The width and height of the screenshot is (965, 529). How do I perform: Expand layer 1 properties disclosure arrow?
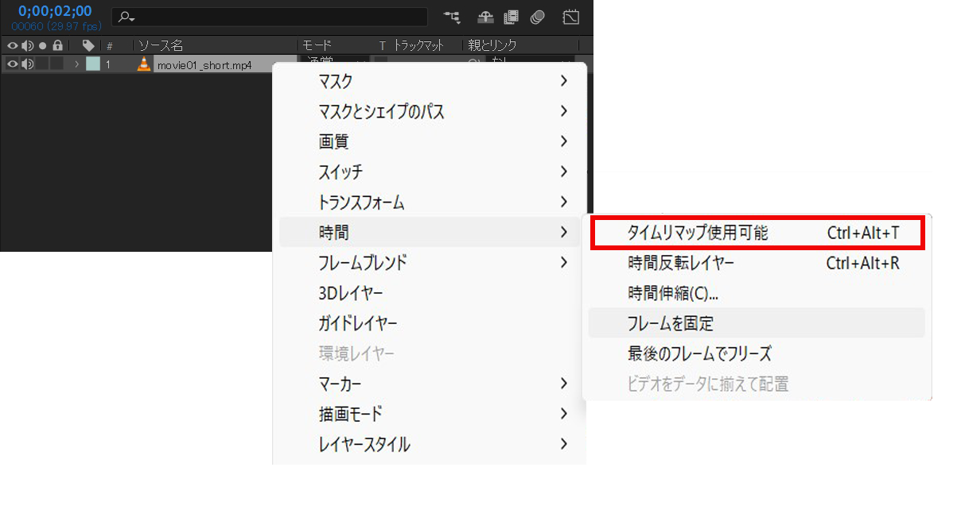click(x=77, y=64)
